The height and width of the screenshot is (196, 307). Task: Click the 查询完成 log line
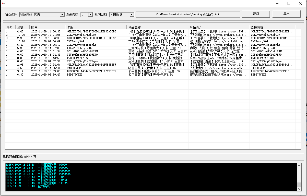tap(44, 186)
